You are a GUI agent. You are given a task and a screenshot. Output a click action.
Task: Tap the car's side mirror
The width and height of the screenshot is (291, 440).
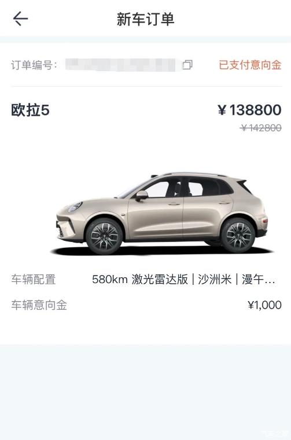click(x=142, y=195)
